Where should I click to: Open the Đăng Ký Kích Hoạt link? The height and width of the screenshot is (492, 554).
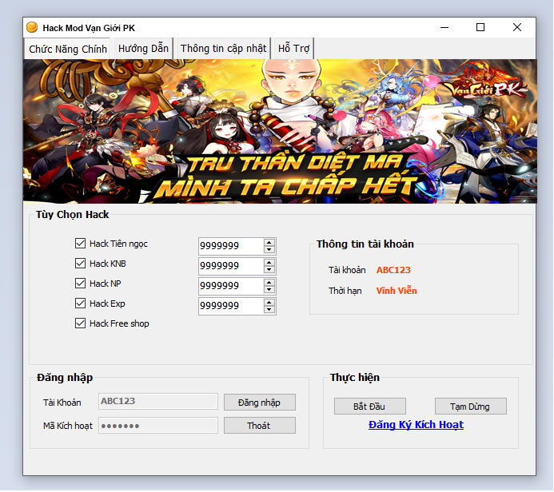tap(416, 425)
